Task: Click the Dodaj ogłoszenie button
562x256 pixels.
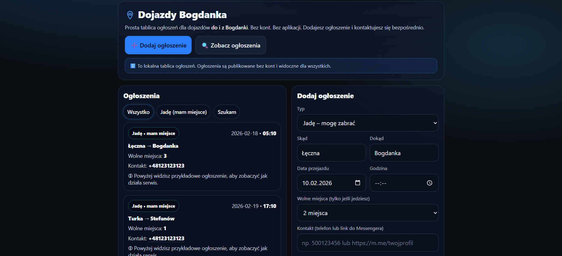Action: [158, 45]
